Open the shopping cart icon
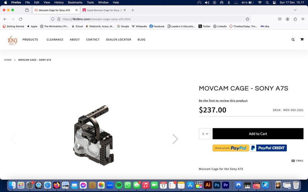This screenshot has height=192, width=308. [x=302, y=39]
